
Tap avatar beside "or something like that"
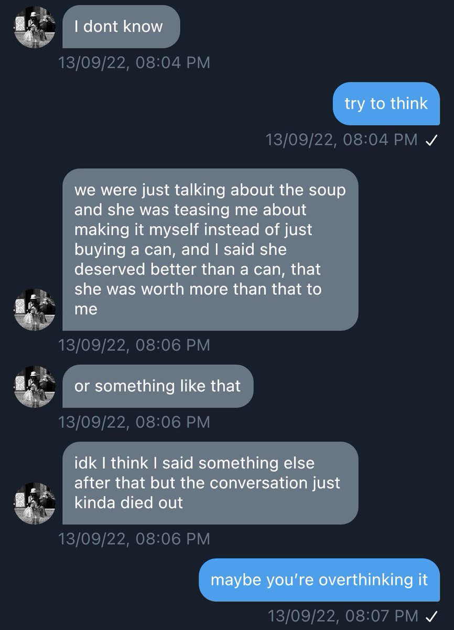click(35, 386)
